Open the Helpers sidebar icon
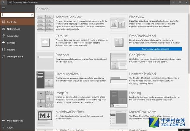This screenshot has width=190, height=131. [4, 50]
